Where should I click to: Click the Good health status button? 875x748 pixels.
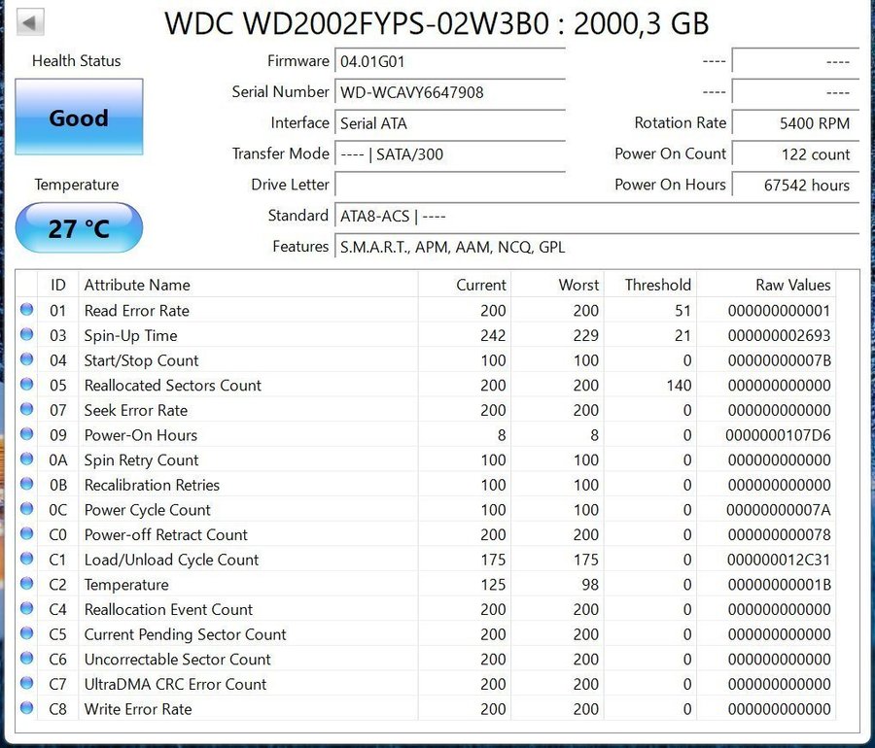click(x=79, y=118)
